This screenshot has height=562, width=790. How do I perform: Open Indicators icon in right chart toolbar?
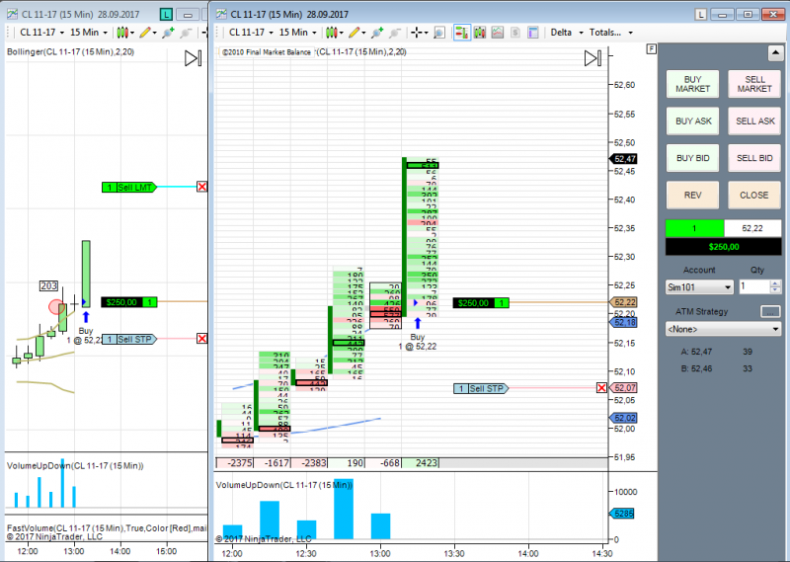[498, 33]
